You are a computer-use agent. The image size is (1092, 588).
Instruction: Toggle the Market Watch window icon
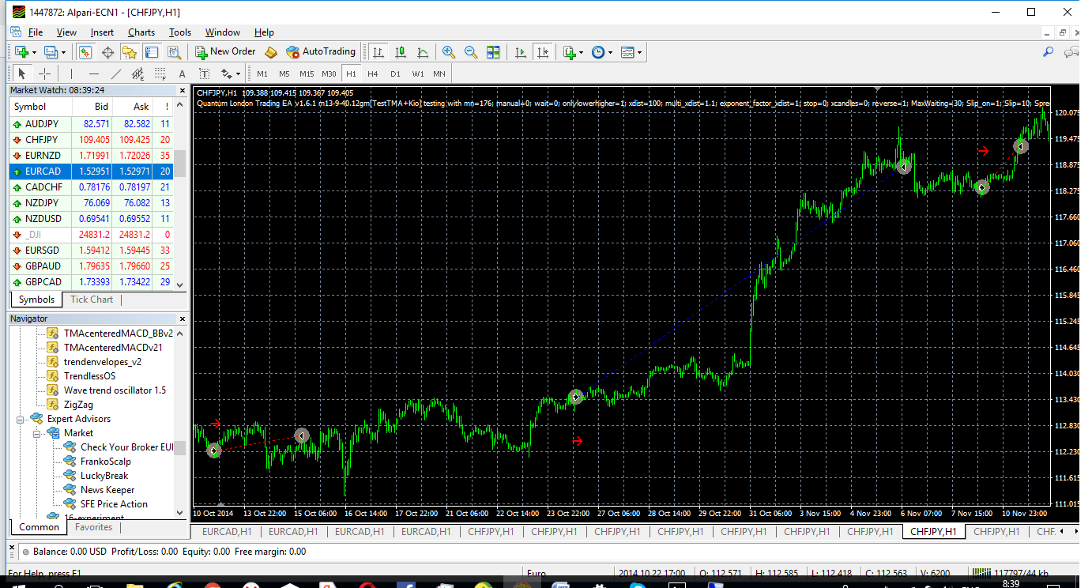coord(85,52)
